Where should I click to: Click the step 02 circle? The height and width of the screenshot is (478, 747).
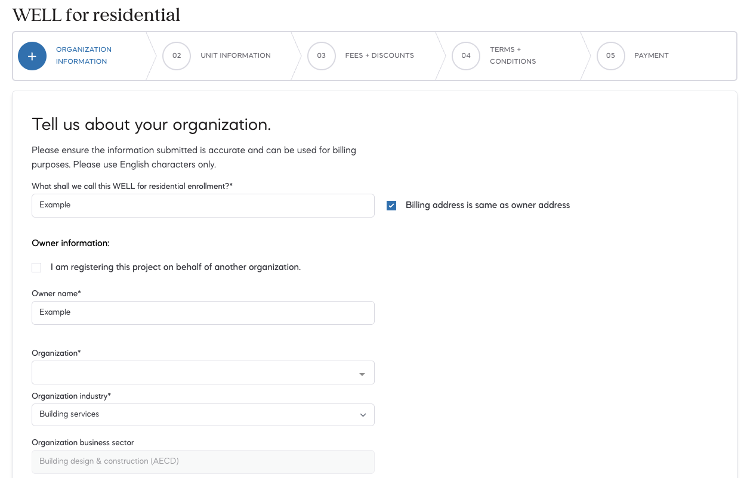177,56
